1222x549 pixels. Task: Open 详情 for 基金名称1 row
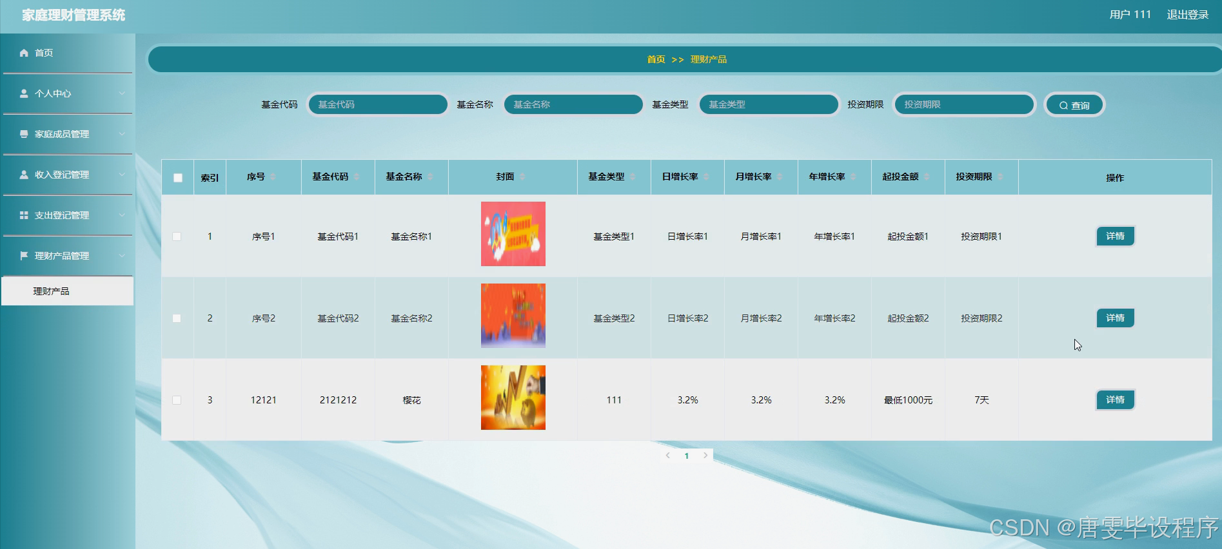[1115, 236]
